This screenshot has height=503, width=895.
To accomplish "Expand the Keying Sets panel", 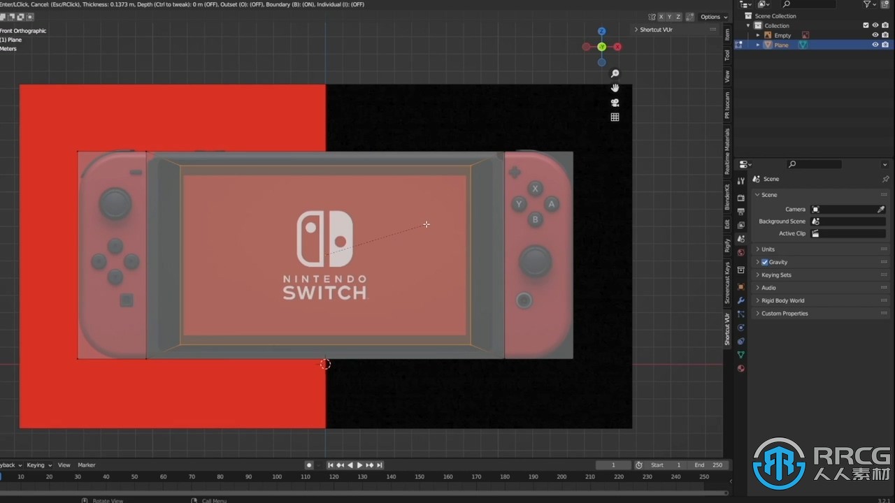I will (x=822, y=275).
